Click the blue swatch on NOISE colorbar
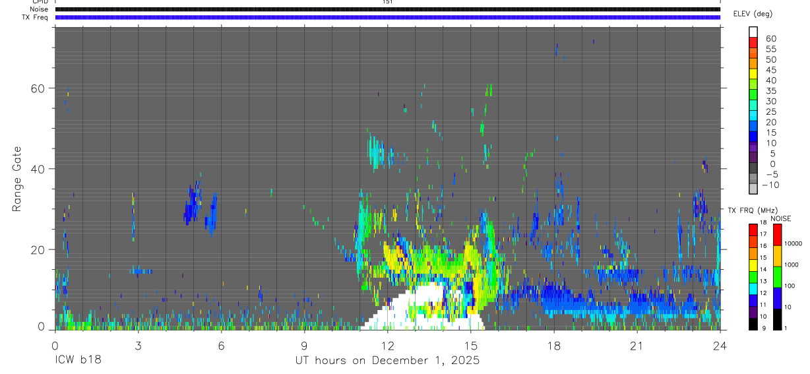 [x=776, y=297]
